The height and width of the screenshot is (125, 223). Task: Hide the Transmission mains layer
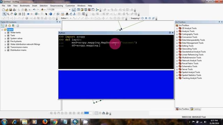click(8, 47)
